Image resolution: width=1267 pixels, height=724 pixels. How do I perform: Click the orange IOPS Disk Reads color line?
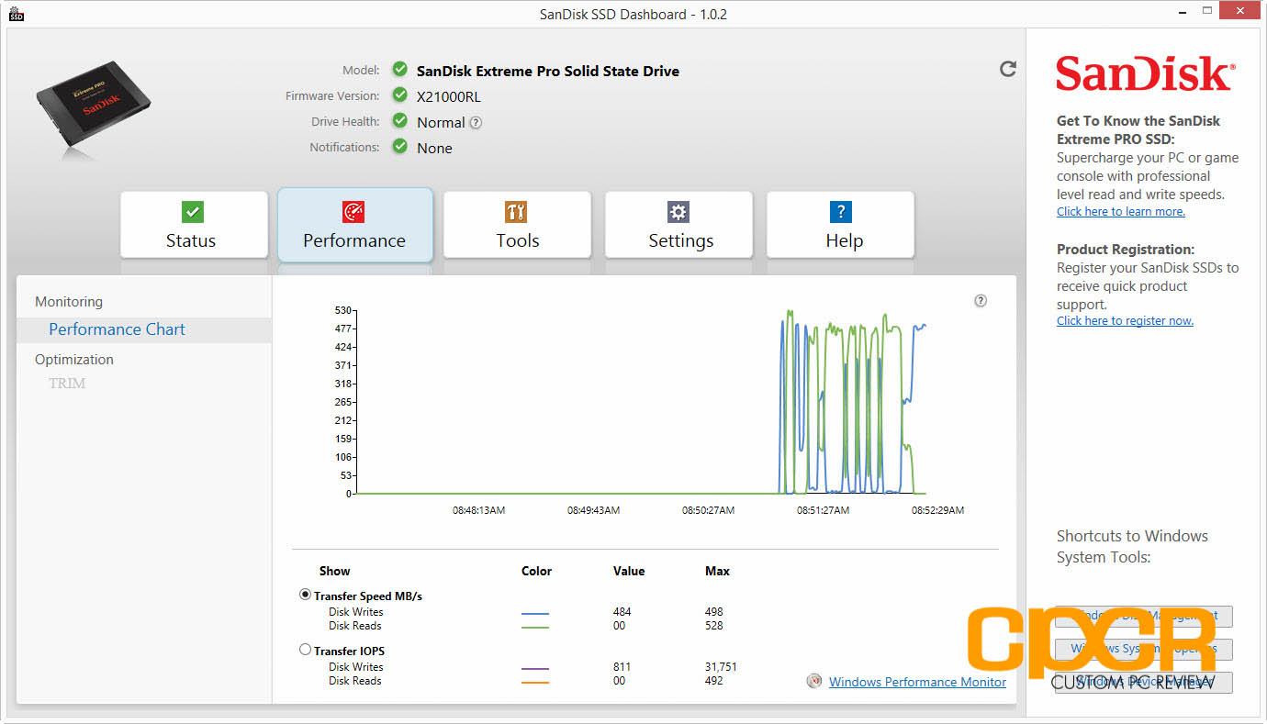click(535, 682)
